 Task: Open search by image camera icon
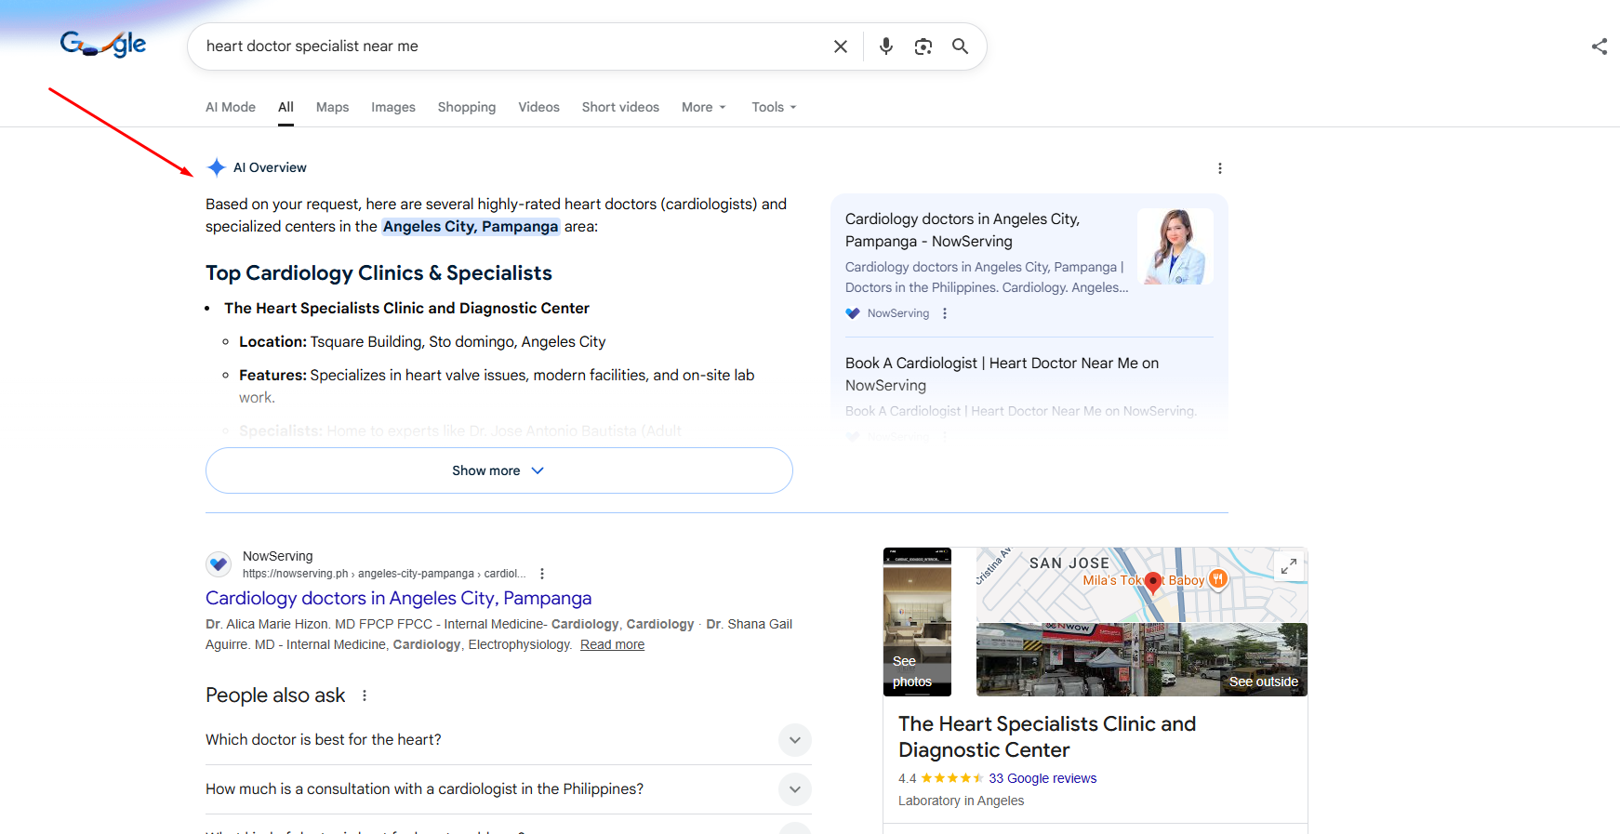click(923, 46)
